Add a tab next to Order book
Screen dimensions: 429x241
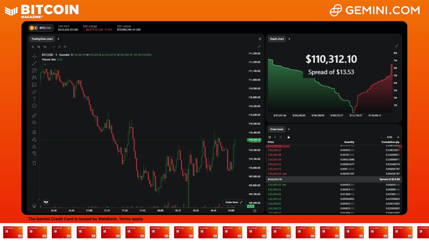pos(289,129)
